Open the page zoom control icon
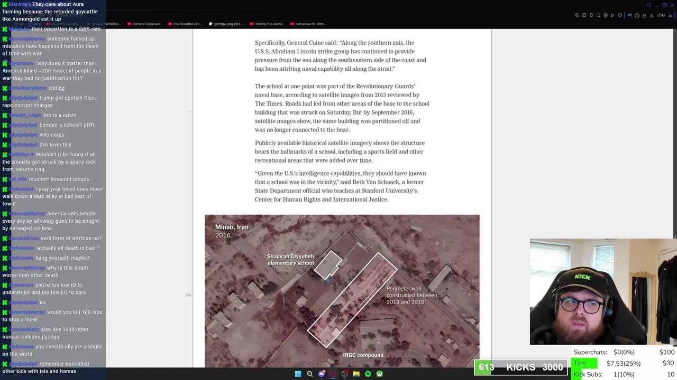This screenshot has height=380, width=677. coord(577,15)
